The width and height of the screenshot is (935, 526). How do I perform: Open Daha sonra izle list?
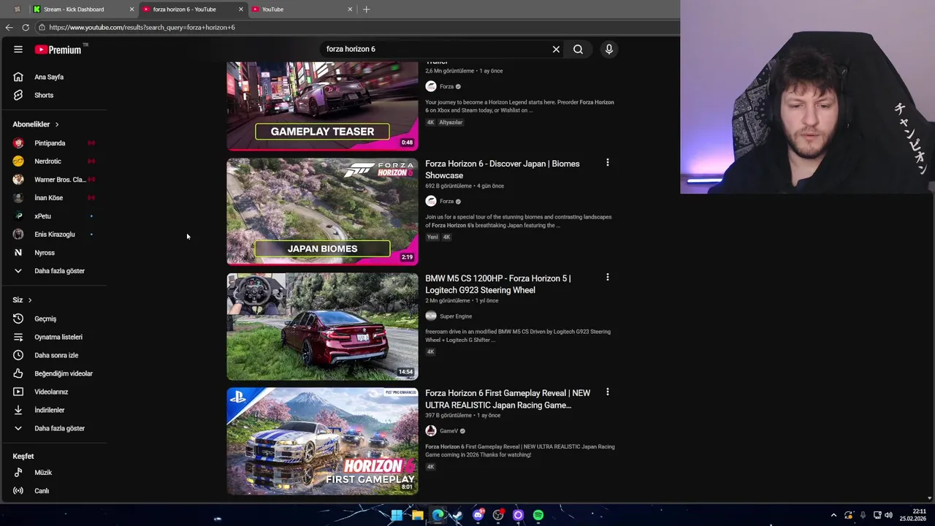[56, 355]
